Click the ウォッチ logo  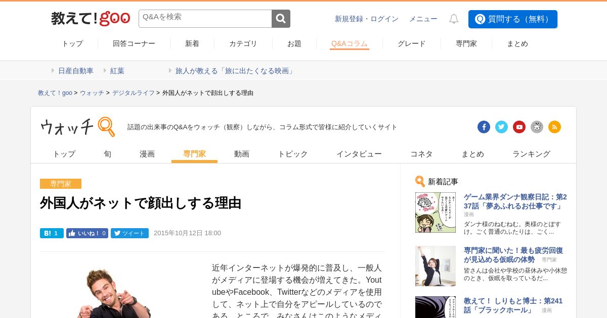coord(77,127)
